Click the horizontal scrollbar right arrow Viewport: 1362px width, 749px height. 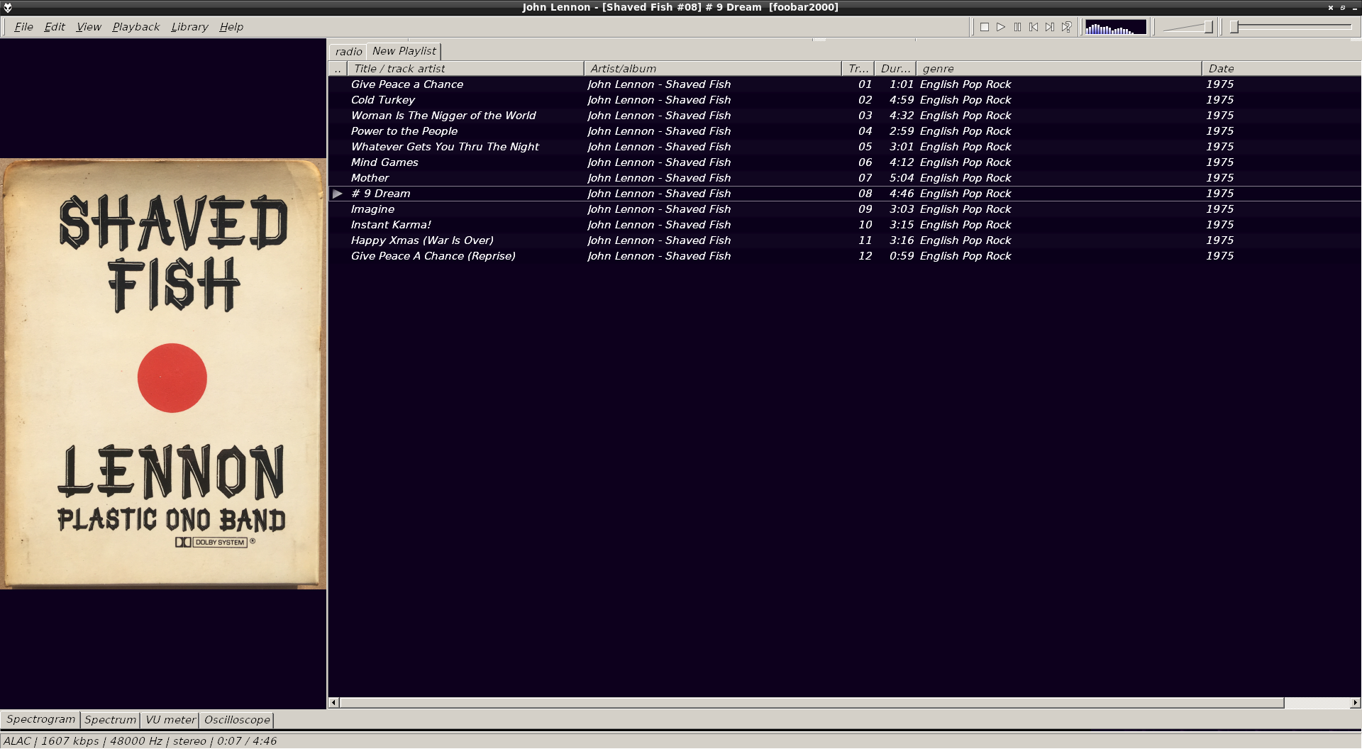1355,703
